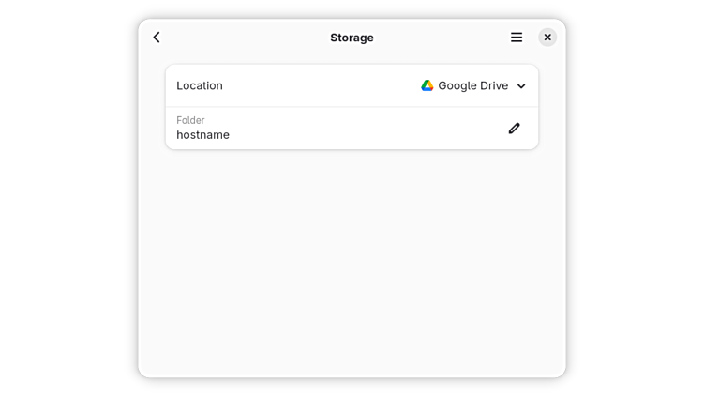Click the Location row label
The width and height of the screenshot is (705, 397).
pyautogui.click(x=200, y=85)
